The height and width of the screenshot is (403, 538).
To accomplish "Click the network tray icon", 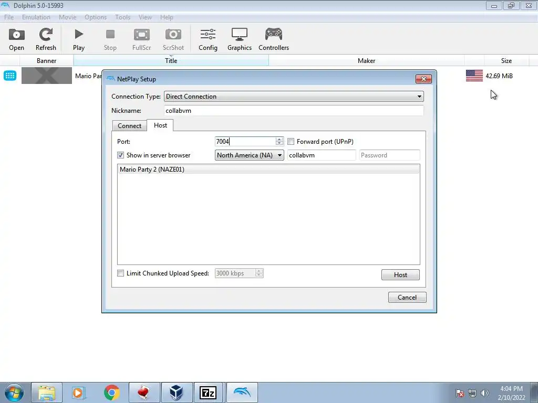I will coord(472,393).
